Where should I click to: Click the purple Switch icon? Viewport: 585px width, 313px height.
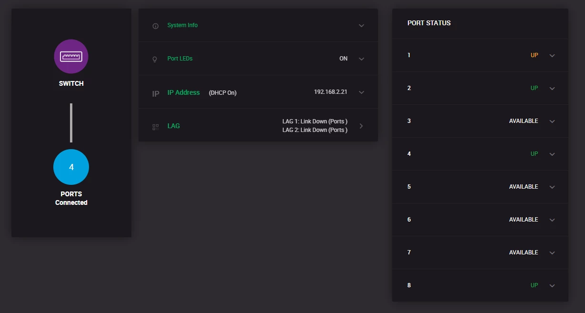tap(71, 57)
